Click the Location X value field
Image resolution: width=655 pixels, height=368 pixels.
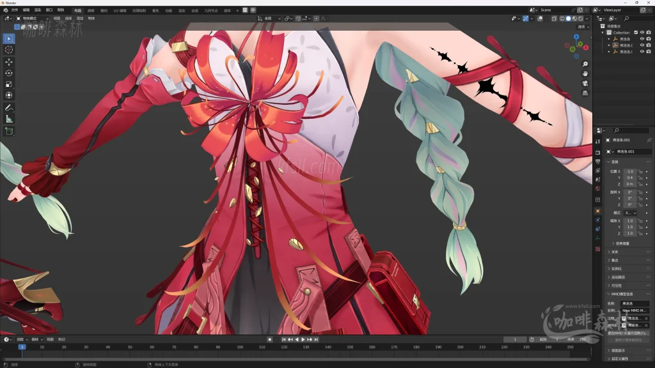click(630, 171)
